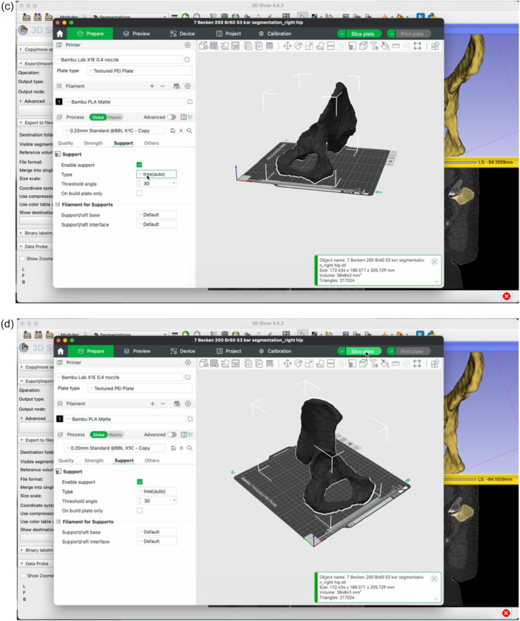
Task: Uncheck Enable support in panel (c)
Action: (x=139, y=165)
